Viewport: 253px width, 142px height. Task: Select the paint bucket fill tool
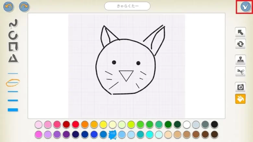(x=240, y=99)
